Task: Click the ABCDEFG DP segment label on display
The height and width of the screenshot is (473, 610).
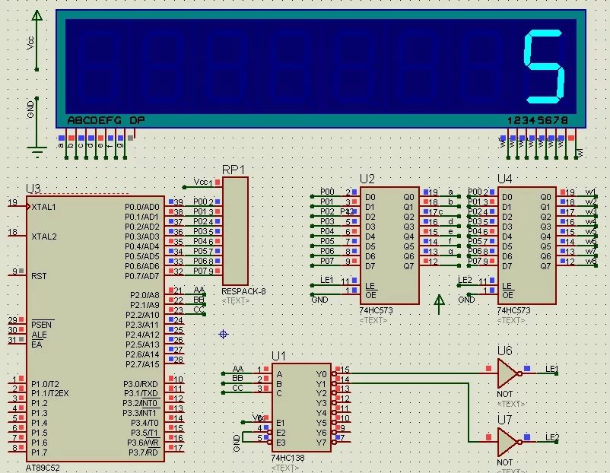Action: [x=106, y=120]
